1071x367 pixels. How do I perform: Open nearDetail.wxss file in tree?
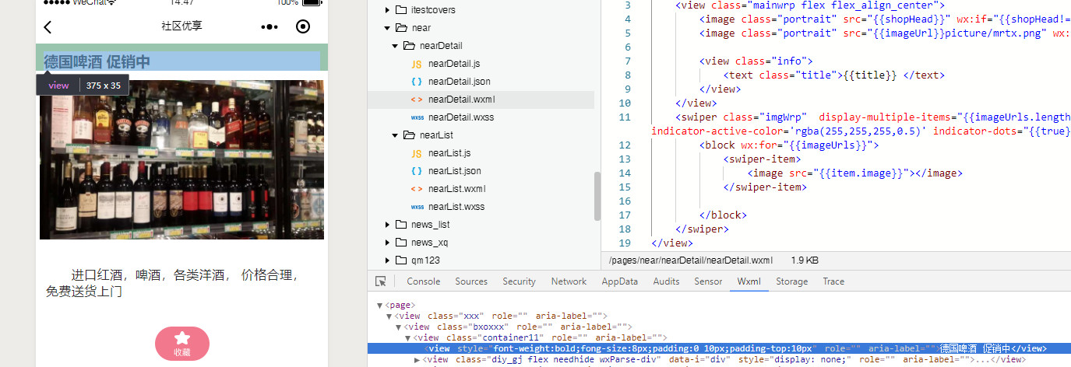[x=461, y=117]
